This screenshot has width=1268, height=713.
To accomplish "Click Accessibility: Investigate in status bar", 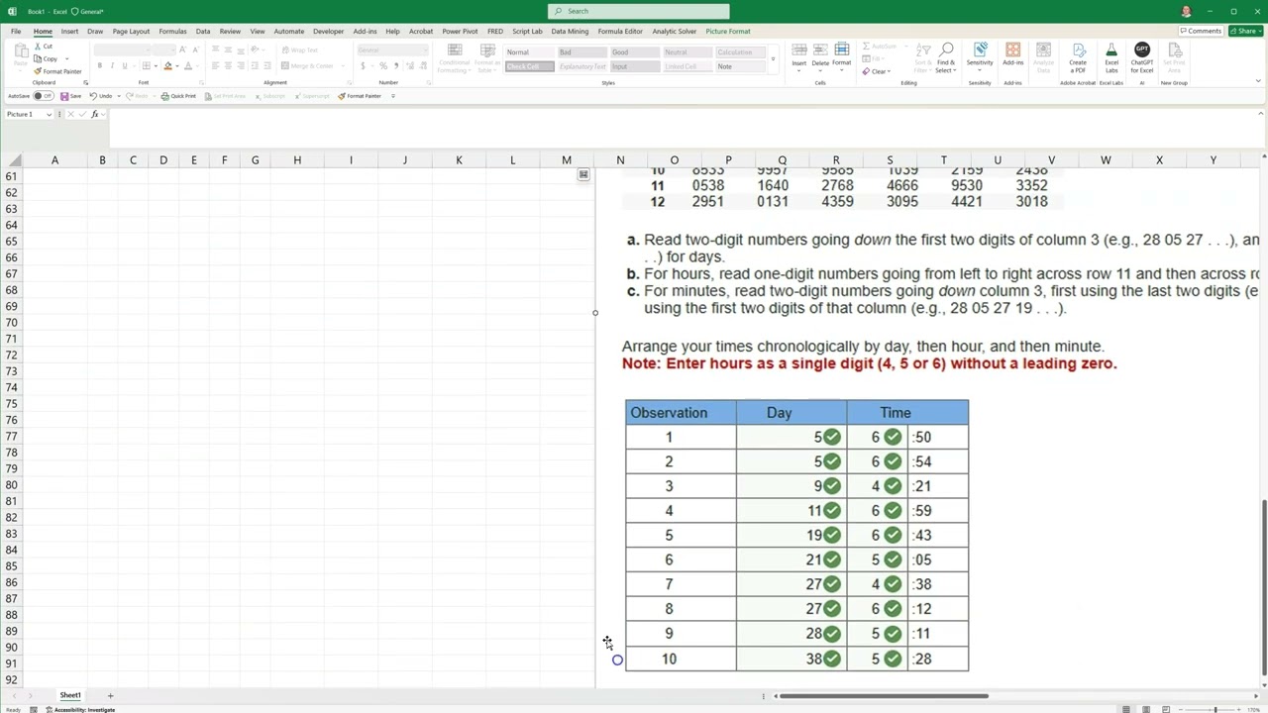I will pos(81,709).
